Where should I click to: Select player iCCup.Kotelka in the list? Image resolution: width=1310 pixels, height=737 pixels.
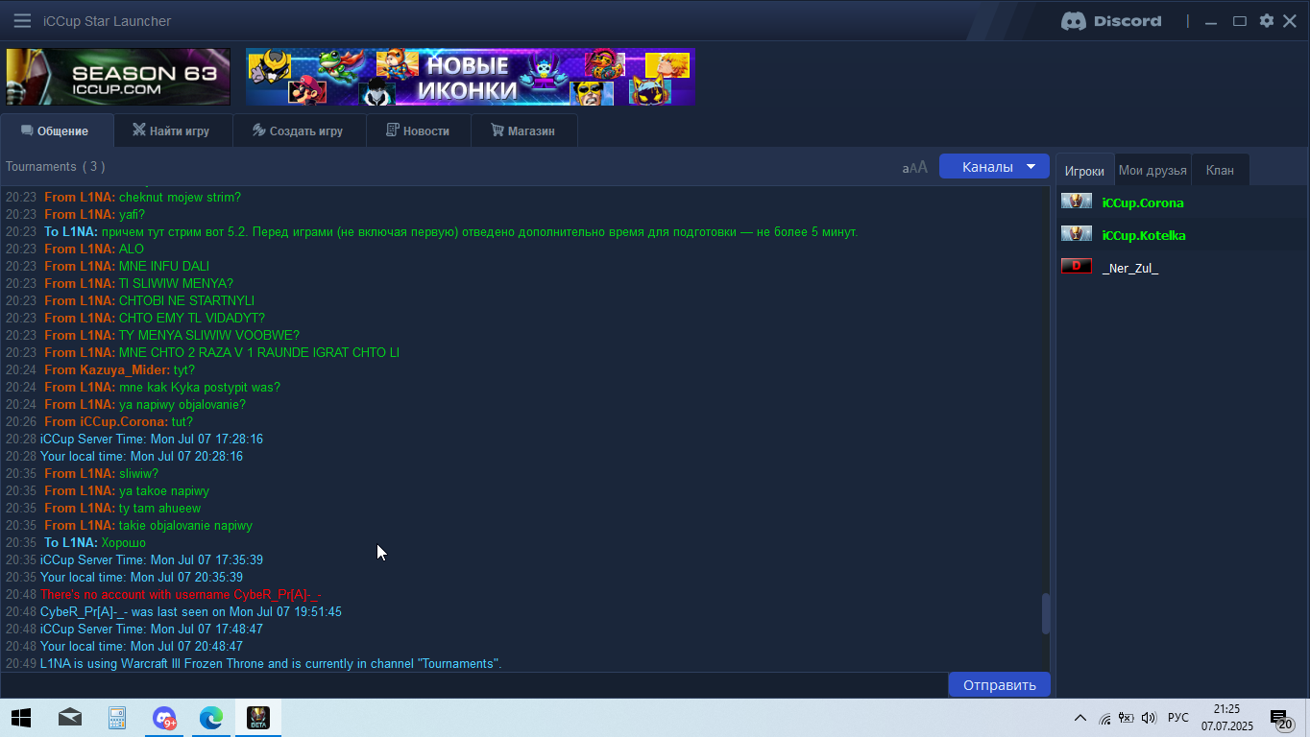pos(1144,235)
